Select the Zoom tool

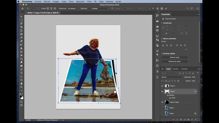pos(21,87)
